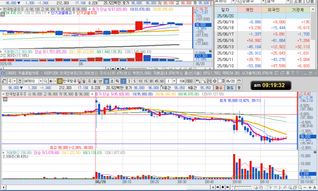
Task: Switch to 년 yearly period
Action: [x=100, y=81]
